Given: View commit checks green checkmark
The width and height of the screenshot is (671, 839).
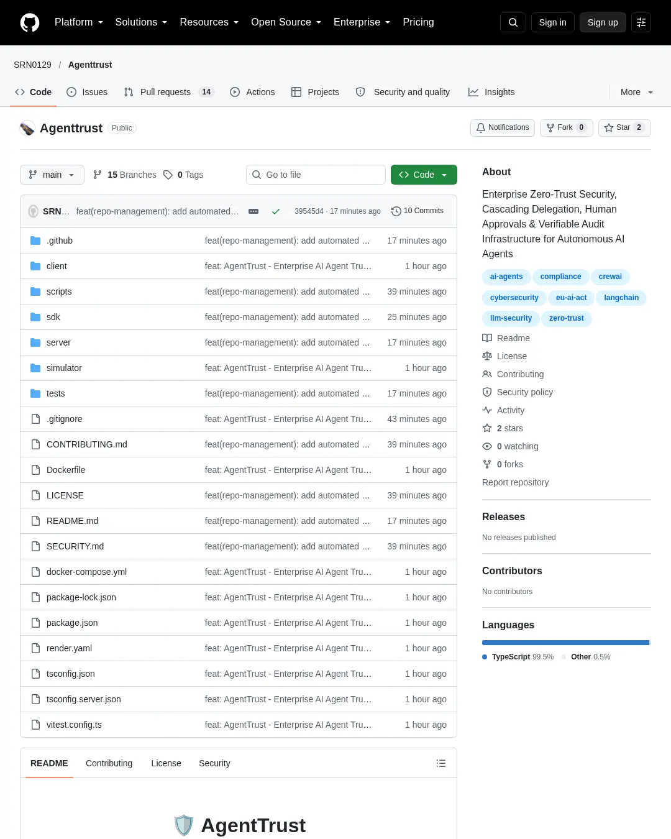Looking at the screenshot, I should (x=276, y=211).
